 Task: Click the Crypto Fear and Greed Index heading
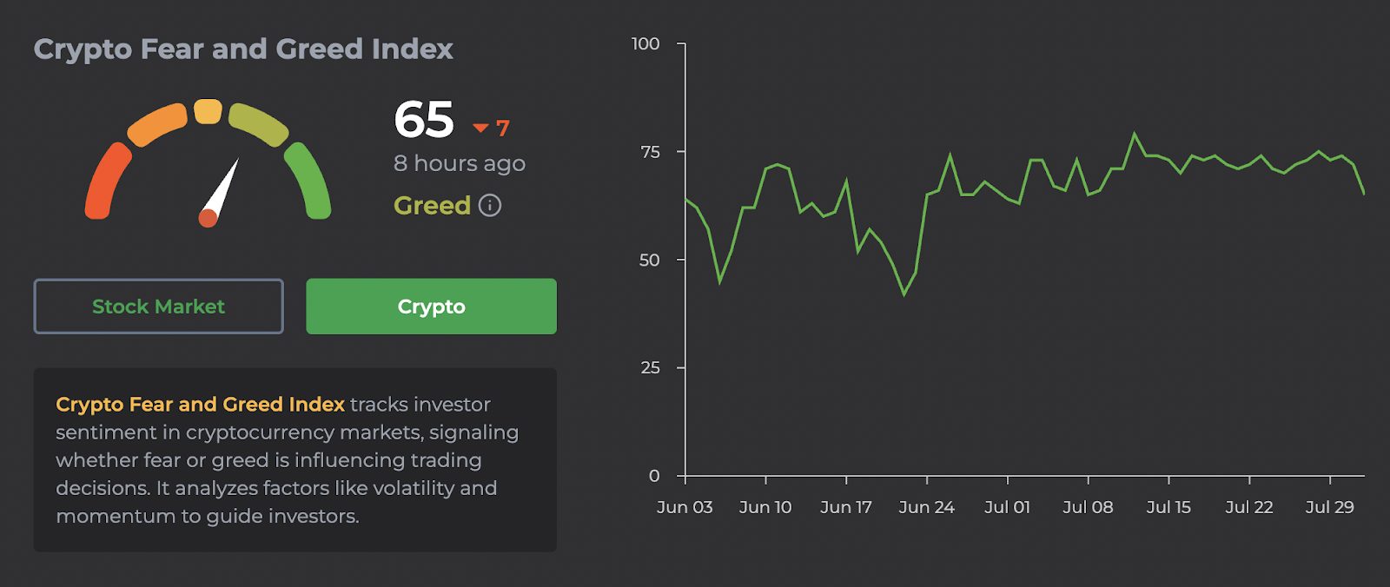pos(243,49)
